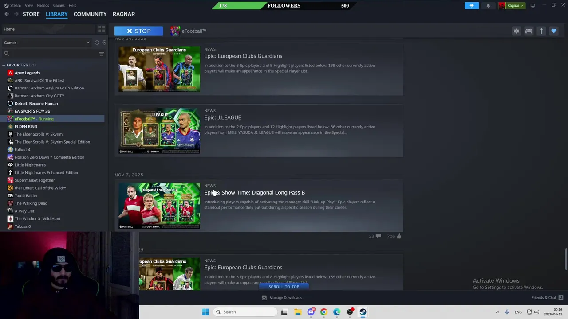Screen dimensions: 568x319
Task: Enter Big Picture mode via monitor icon
Action: tap(532, 5)
